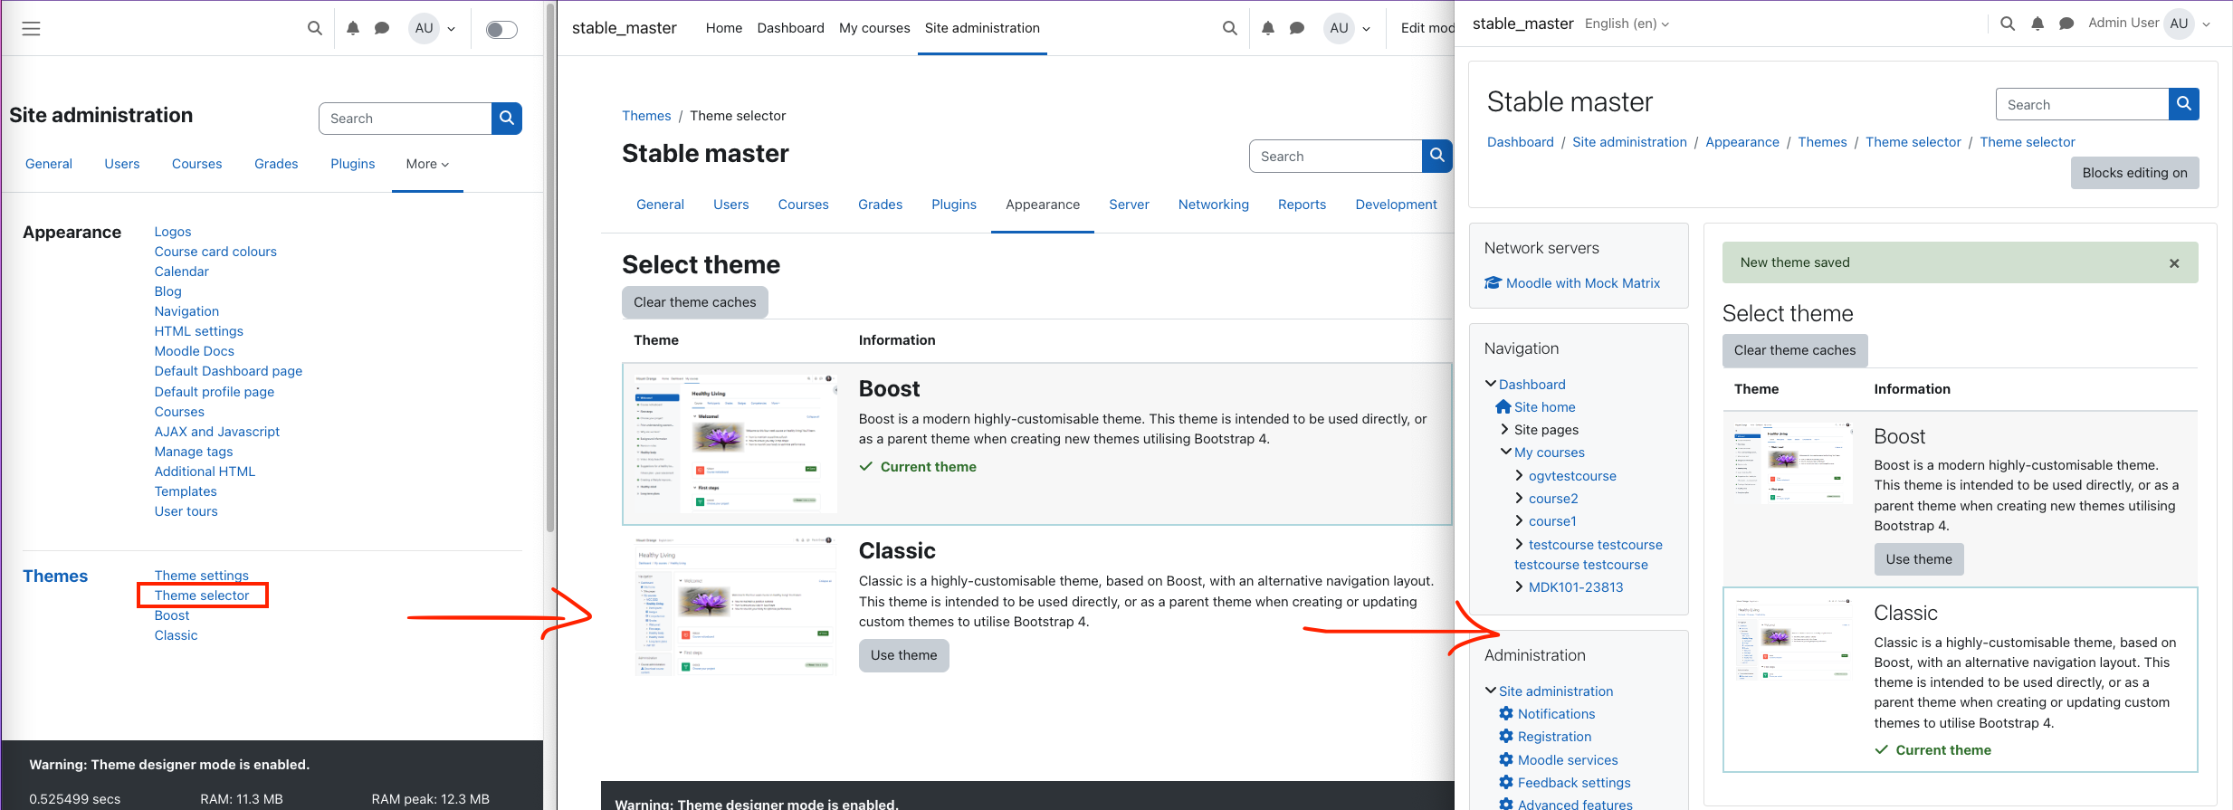Click My courses in middle top navigation
The width and height of the screenshot is (2233, 810).
tap(874, 28)
